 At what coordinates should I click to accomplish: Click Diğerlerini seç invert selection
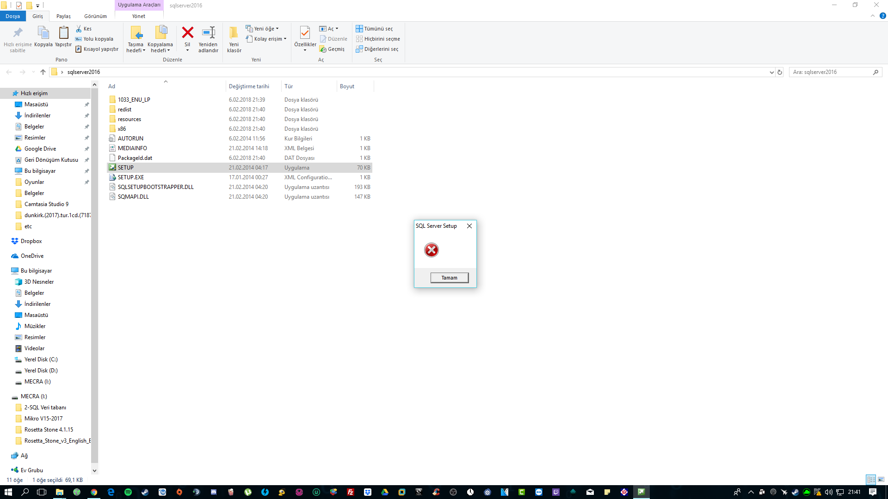(377, 49)
